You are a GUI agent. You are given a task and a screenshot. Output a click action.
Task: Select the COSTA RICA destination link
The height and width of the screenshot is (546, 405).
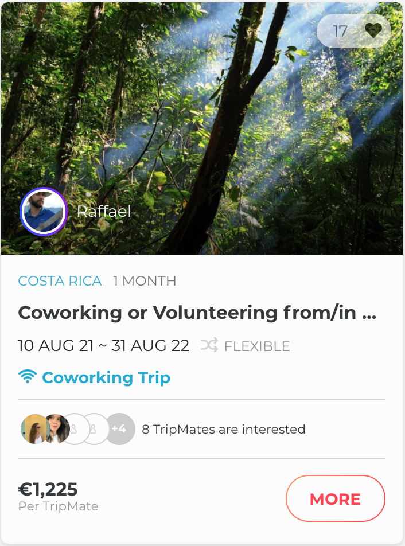pos(60,281)
